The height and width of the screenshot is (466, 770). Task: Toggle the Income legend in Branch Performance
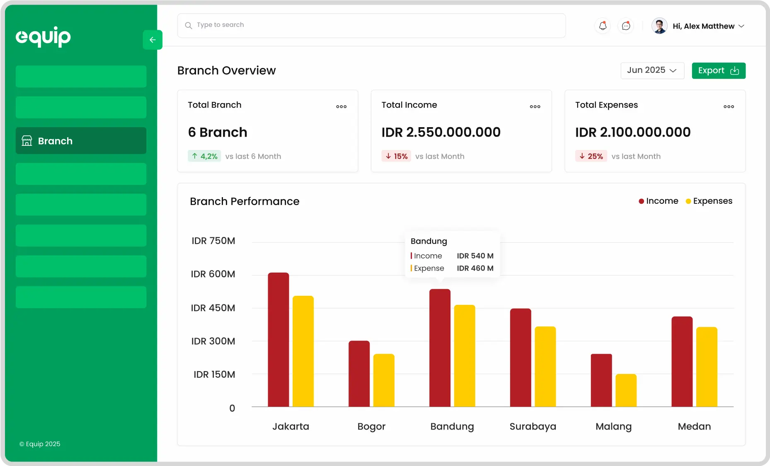point(659,201)
